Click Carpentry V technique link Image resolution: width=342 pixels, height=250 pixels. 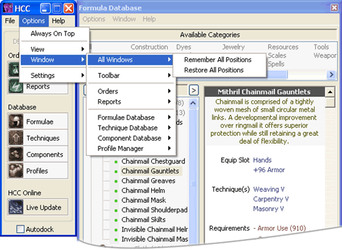click(271, 199)
